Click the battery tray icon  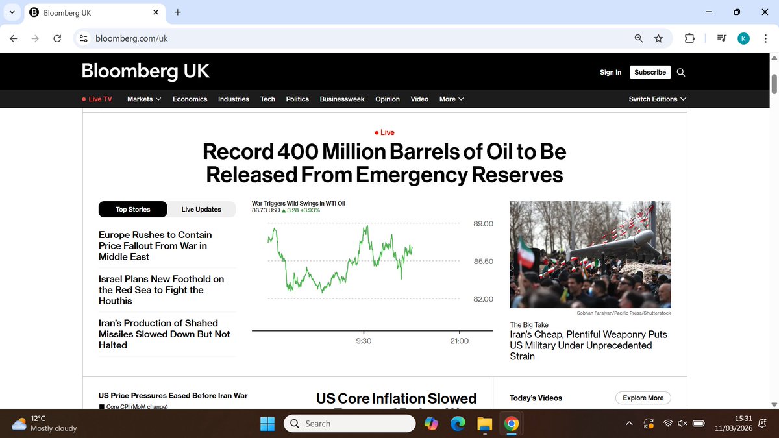tap(699, 424)
